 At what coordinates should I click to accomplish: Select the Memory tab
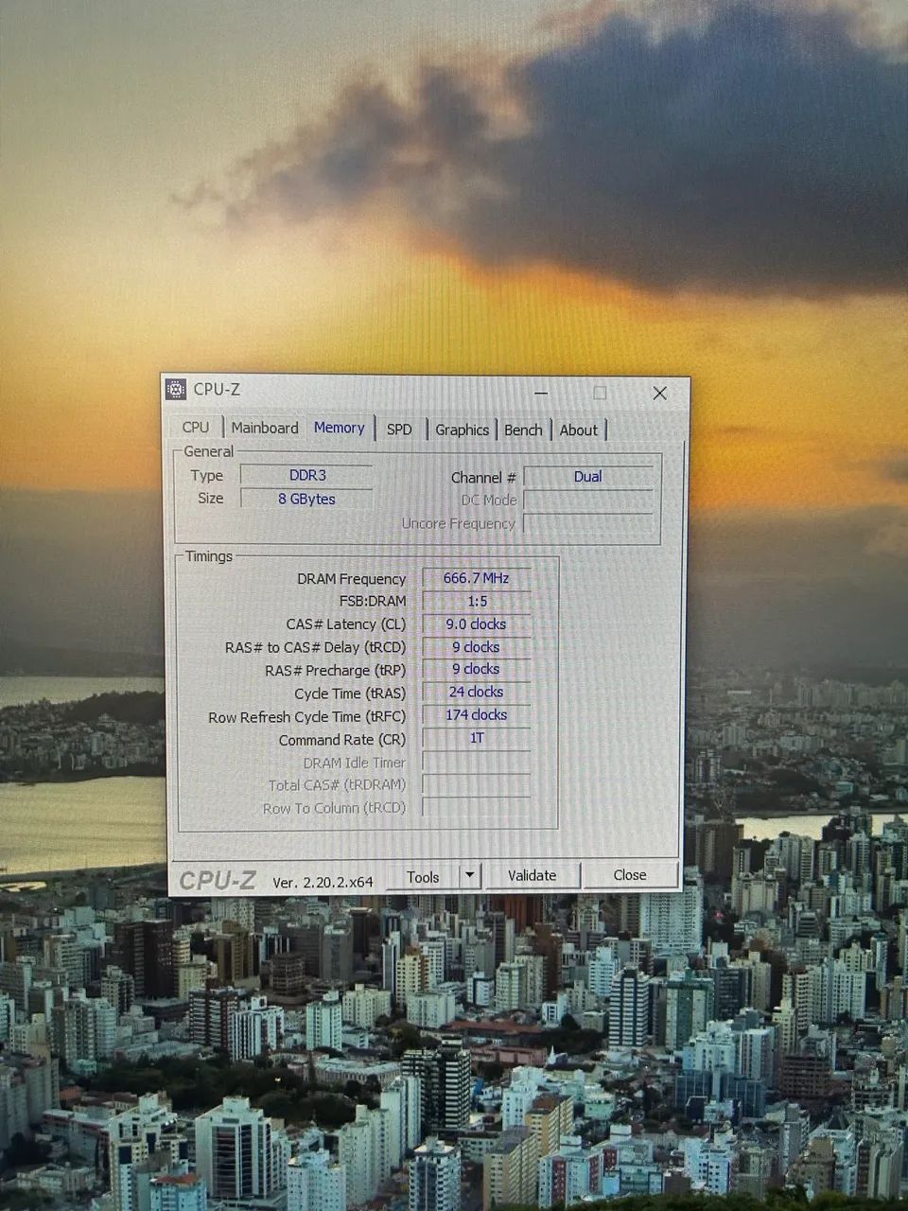click(x=339, y=428)
